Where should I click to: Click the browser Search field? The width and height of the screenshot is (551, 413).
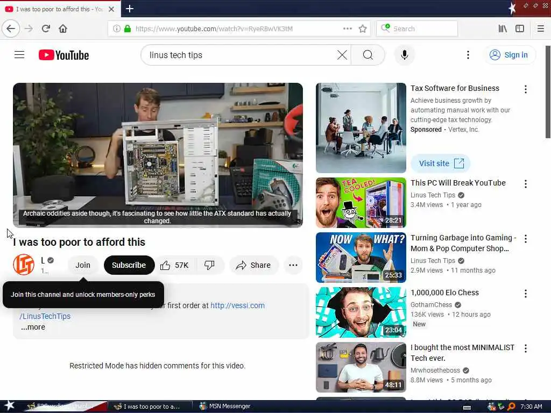(x=417, y=29)
